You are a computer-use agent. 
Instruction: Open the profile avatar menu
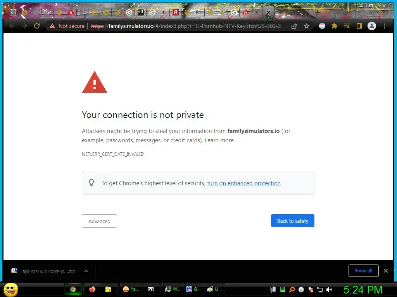click(372, 26)
